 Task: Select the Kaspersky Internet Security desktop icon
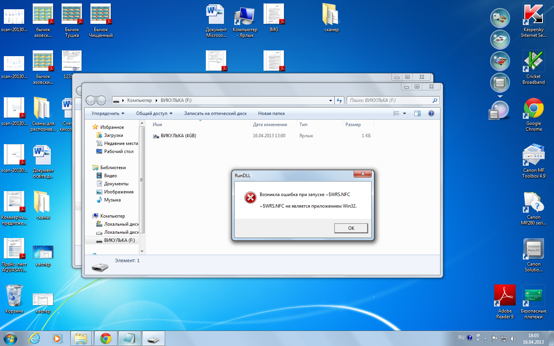(534, 21)
